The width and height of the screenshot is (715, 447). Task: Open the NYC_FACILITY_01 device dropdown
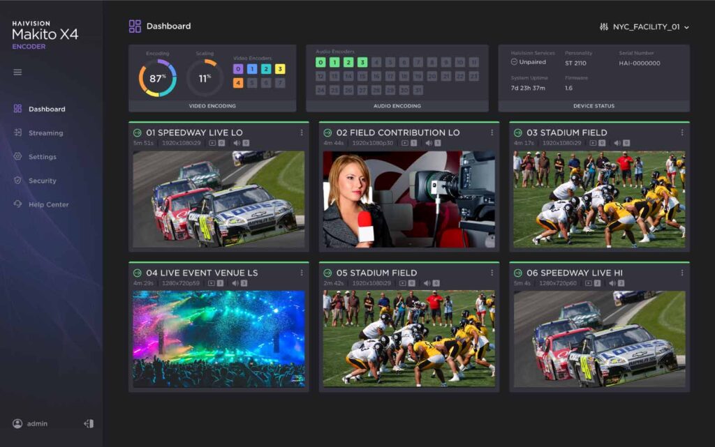pos(644,26)
